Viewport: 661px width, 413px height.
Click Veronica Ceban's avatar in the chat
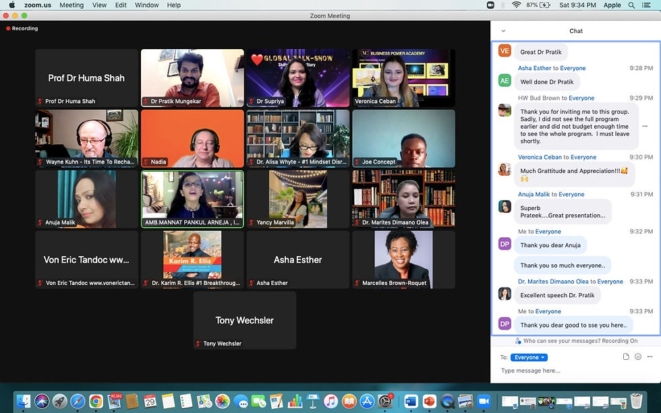(x=505, y=169)
